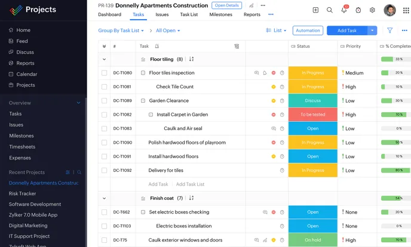Collapse the Floor tiling task group
The width and height of the screenshot is (411, 247).
(105, 59)
